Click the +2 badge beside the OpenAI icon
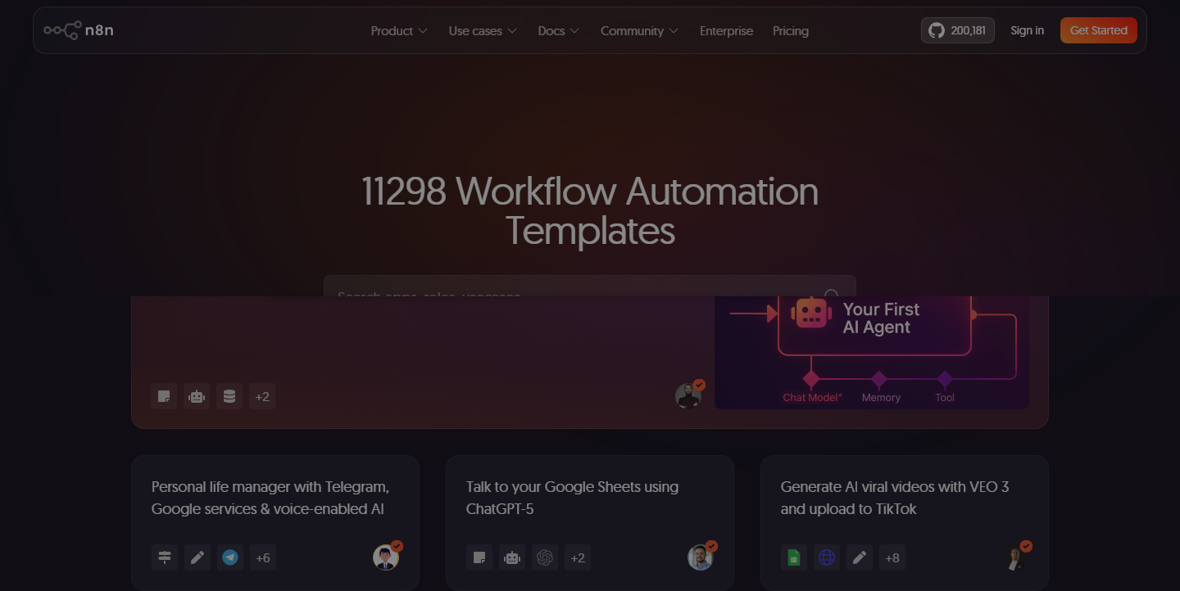This screenshot has height=591, width=1180. click(578, 557)
